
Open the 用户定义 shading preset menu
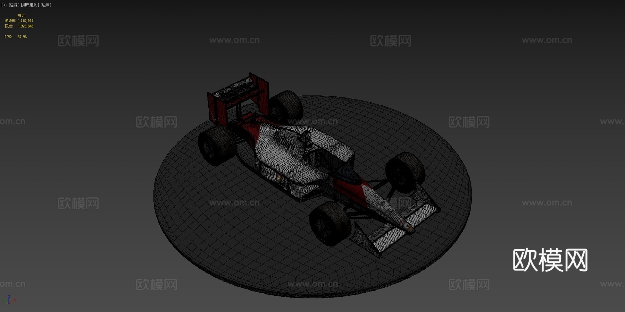(30, 5)
